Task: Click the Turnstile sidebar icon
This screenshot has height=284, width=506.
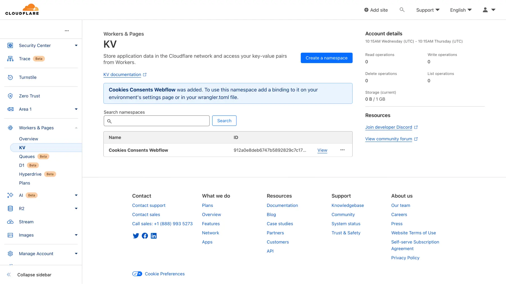Action: coord(10,77)
